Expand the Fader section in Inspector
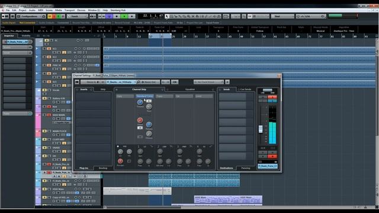The image size is (379, 213). (17, 114)
